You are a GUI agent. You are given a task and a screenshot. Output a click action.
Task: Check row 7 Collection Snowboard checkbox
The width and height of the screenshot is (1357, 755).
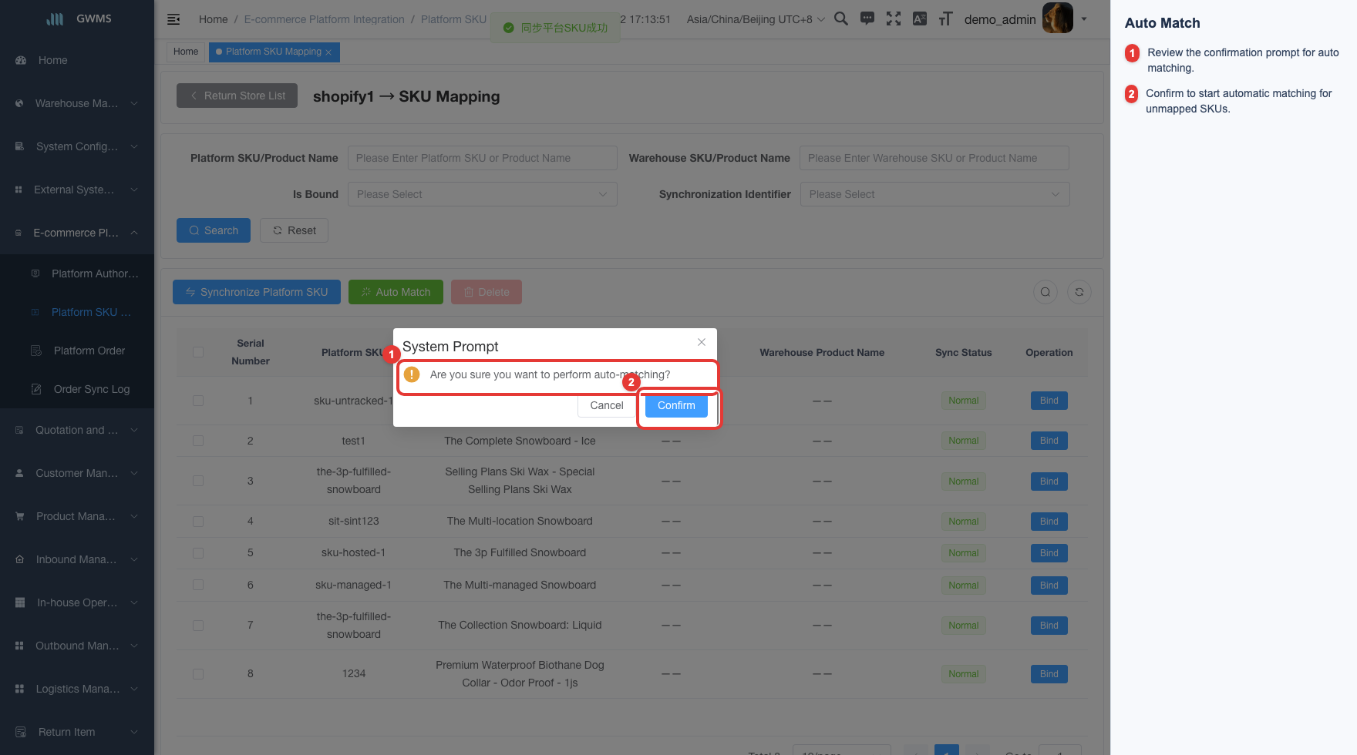pyautogui.click(x=198, y=626)
